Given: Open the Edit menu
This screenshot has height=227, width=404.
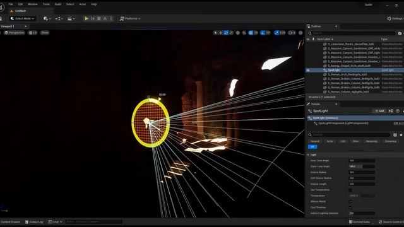Looking at the screenshot, I should coord(20,4).
